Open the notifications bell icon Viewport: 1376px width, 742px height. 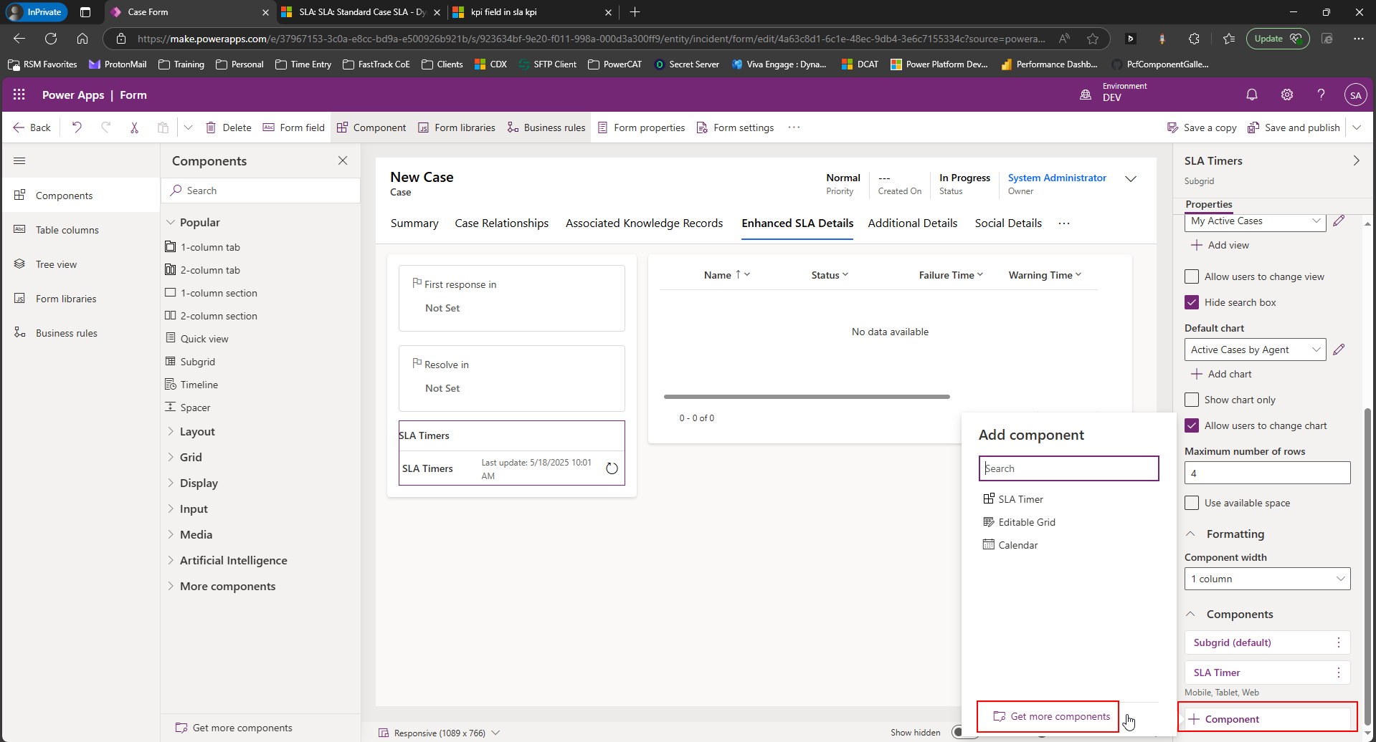coord(1251,95)
